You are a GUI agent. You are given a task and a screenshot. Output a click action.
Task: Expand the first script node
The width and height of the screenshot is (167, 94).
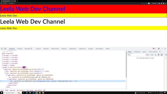click(x=2, y=55)
